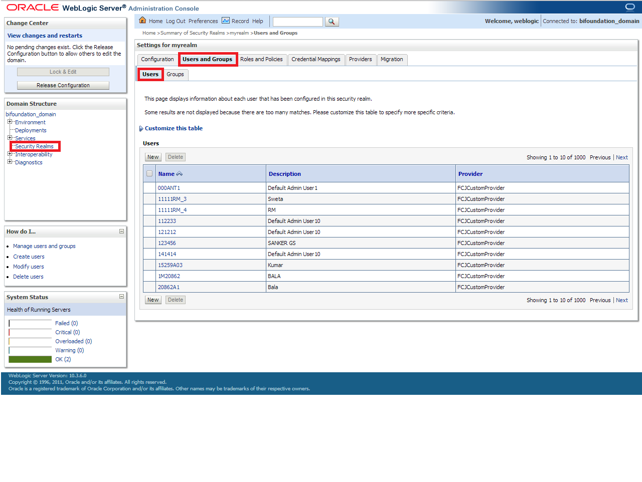
Task: Open View changes and restarts
Action: click(45, 36)
